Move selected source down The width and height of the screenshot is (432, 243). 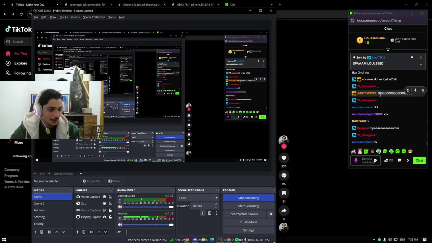(x=105, y=232)
